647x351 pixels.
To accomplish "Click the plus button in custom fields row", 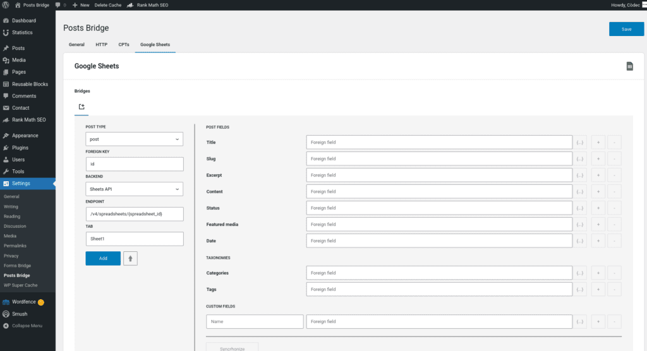I will (598, 322).
